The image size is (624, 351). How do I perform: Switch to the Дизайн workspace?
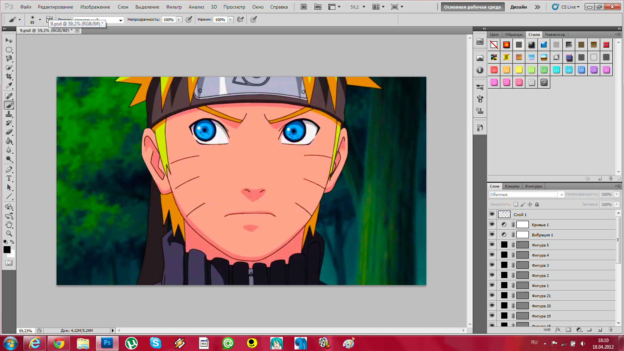coord(519,7)
